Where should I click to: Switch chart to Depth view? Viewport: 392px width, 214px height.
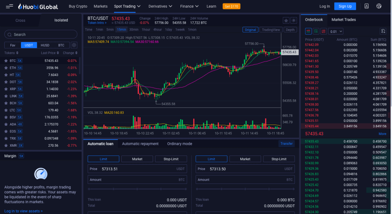pyautogui.click(x=290, y=30)
